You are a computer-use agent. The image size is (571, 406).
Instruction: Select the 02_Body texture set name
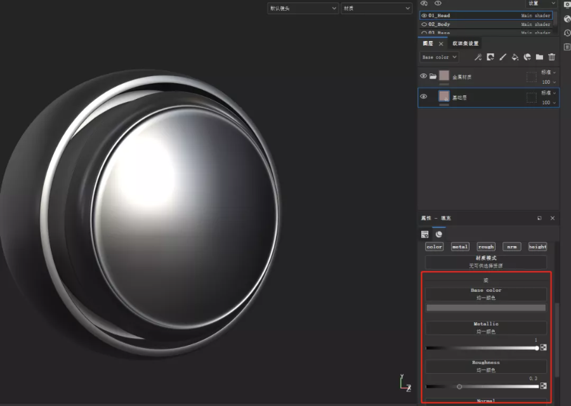point(439,24)
